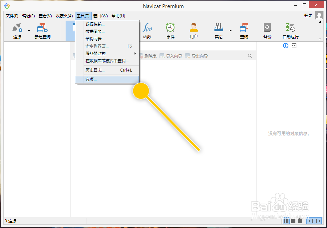Select 数据传输... menu item
327x228 pixels.
tap(107, 24)
